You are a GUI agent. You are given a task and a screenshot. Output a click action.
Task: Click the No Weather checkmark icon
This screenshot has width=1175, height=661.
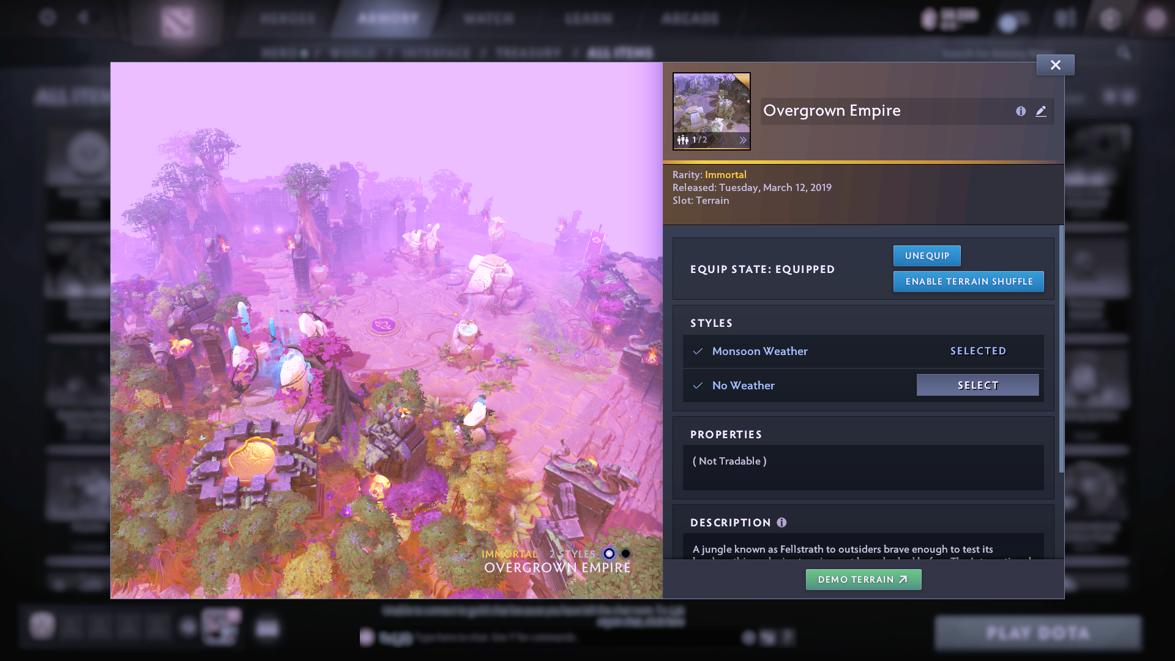tap(698, 386)
